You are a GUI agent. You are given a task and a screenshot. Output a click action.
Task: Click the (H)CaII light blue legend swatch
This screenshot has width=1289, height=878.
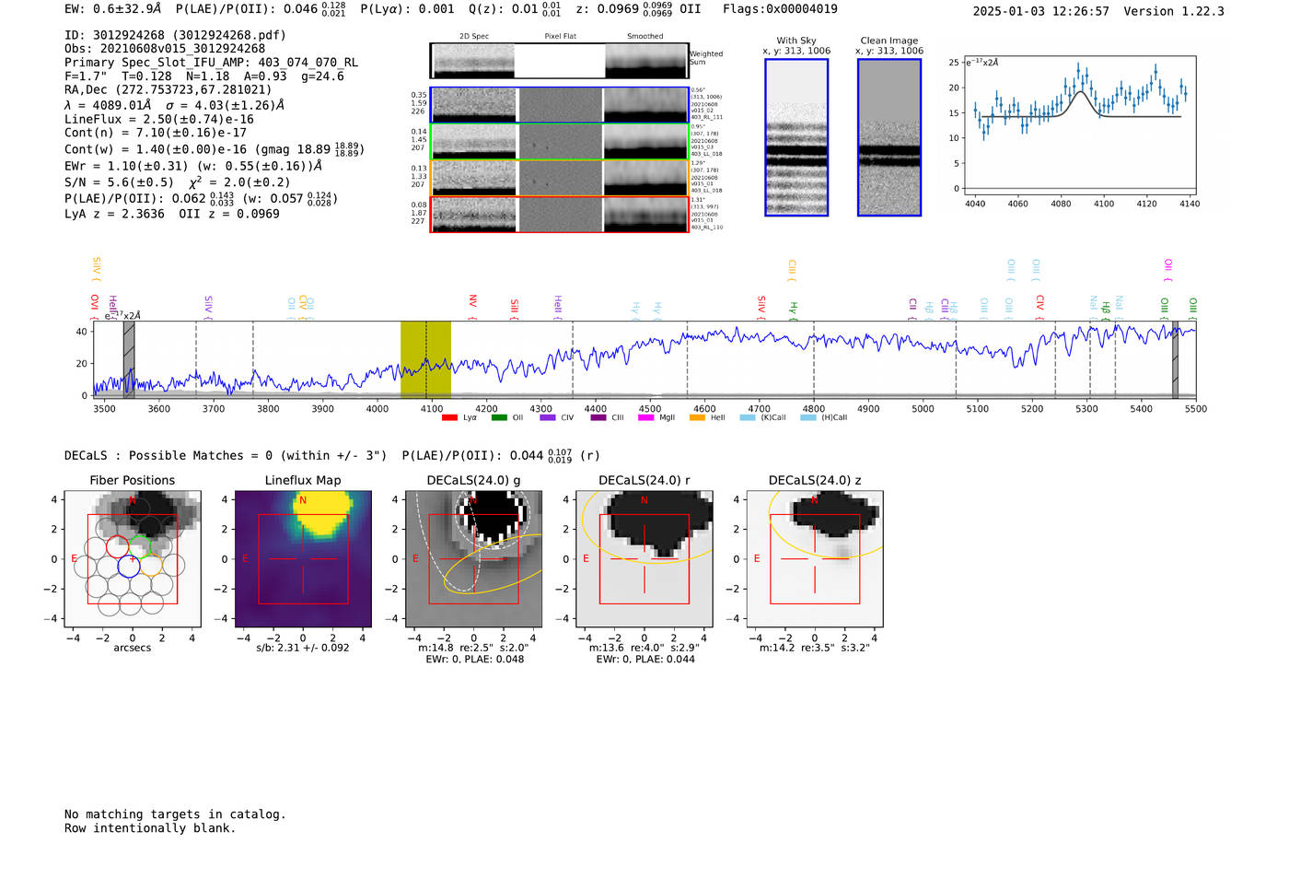pos(808,417)
